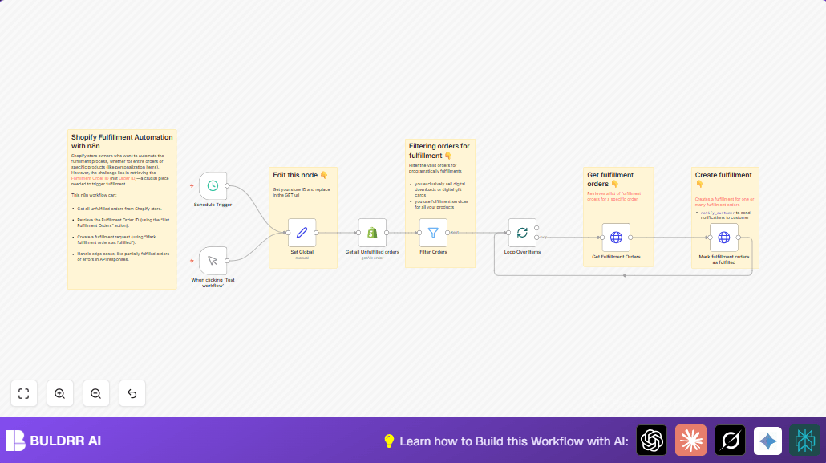Click the 'Retrieves a list of fulfillment orders' red text
The image size is (826, 463).
tap(613, 196)
